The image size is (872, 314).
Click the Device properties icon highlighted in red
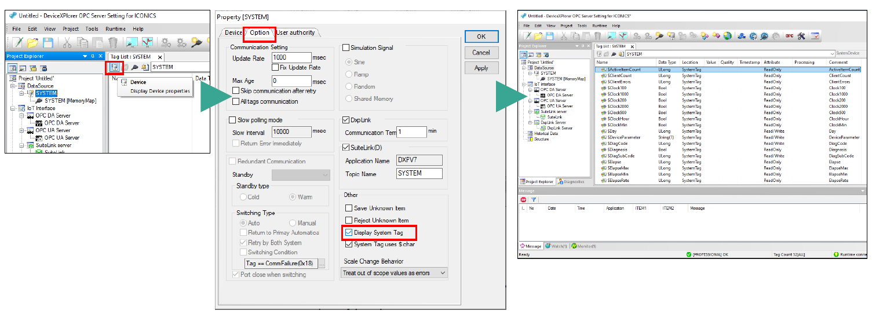(x=115, y=67)
